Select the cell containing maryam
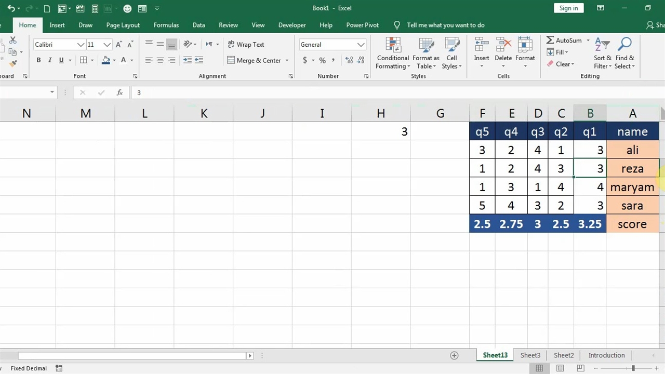665x374 pixels. coord(632,187)
